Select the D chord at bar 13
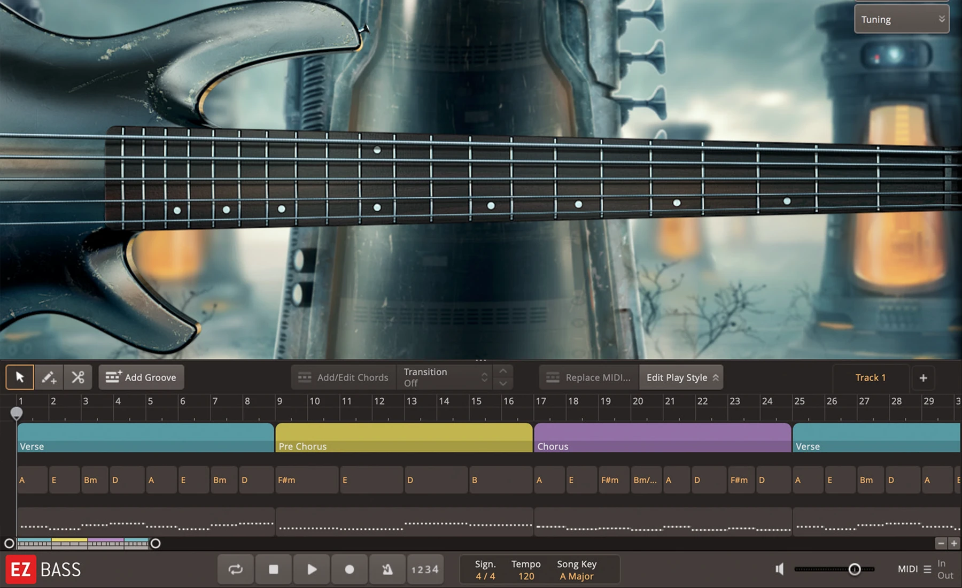 pos(436,480)
